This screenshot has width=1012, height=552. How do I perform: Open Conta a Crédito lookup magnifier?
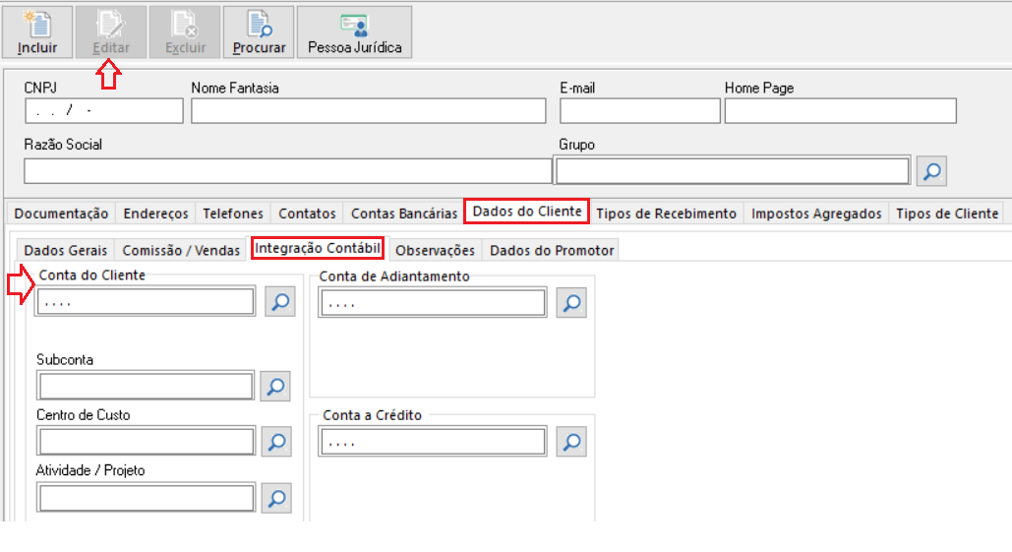pos(571,442)
